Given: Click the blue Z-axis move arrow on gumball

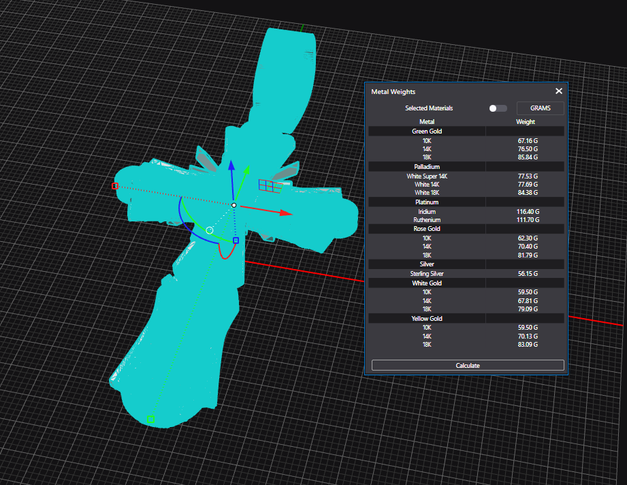Looking at the screenshot, I should click(231, 166).
